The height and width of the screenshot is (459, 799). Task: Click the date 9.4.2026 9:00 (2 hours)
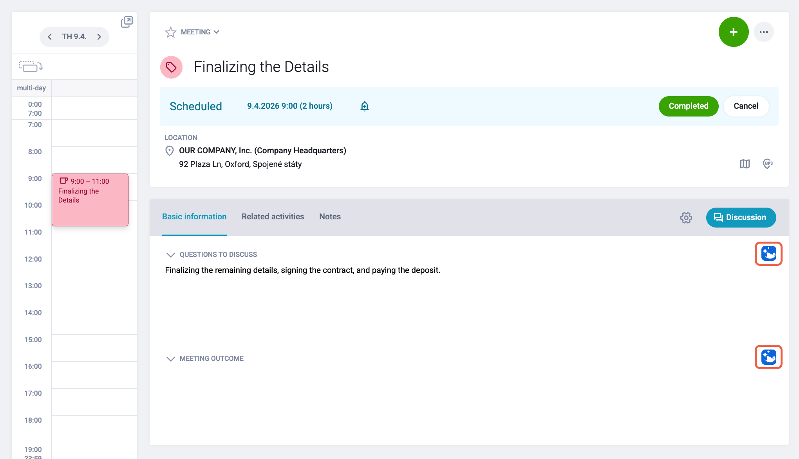click(290, 106)
